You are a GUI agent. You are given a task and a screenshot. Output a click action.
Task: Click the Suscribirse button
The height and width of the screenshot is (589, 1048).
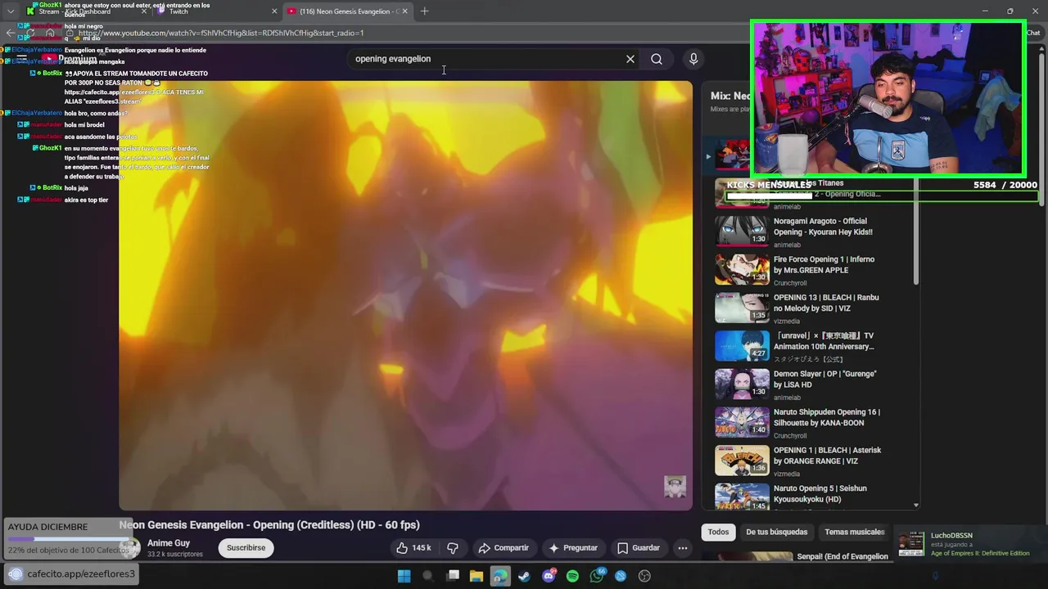click(246, 548)
